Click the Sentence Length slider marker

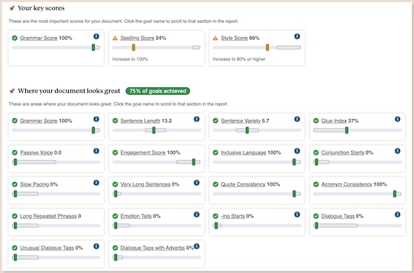[154, 130]
